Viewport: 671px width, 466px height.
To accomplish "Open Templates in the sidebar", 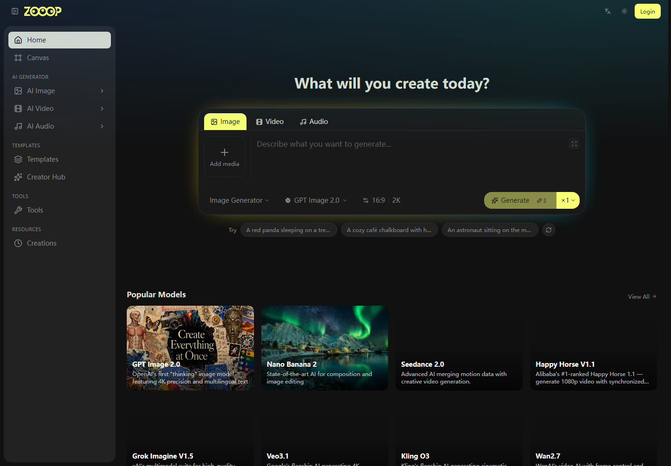I will click(x=60, y=159).
